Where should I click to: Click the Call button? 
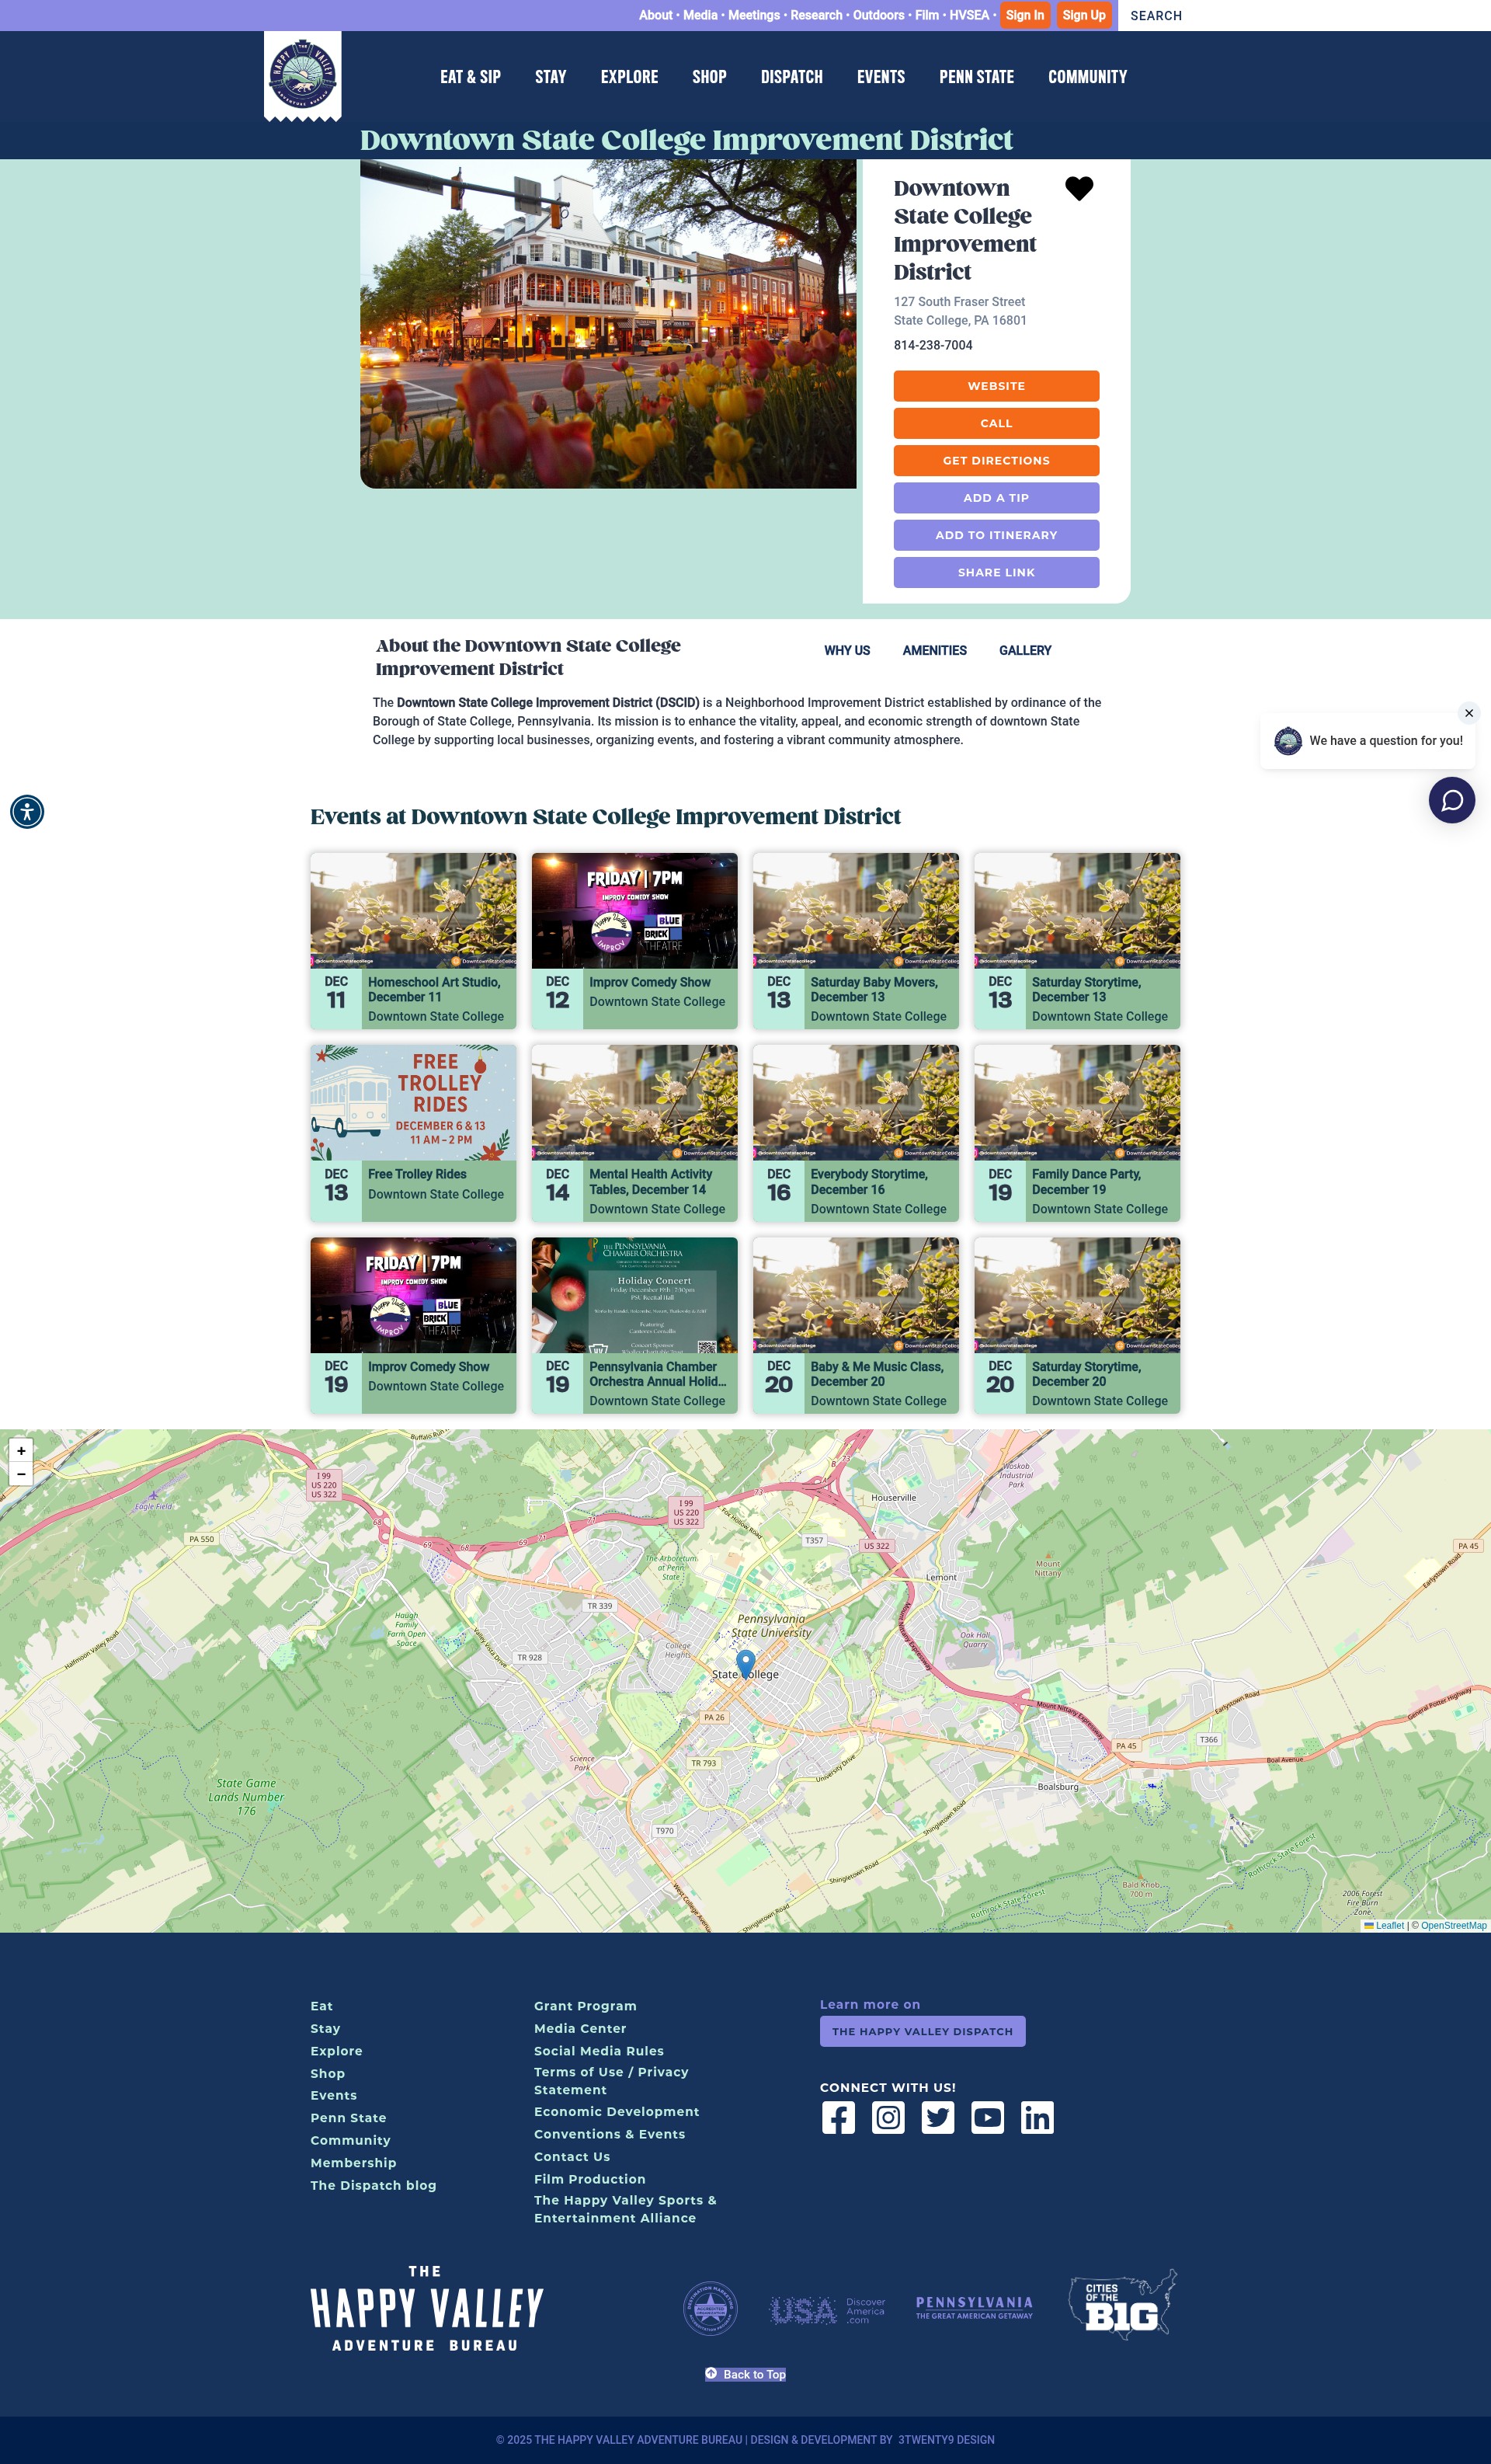(x=996, y=423)
